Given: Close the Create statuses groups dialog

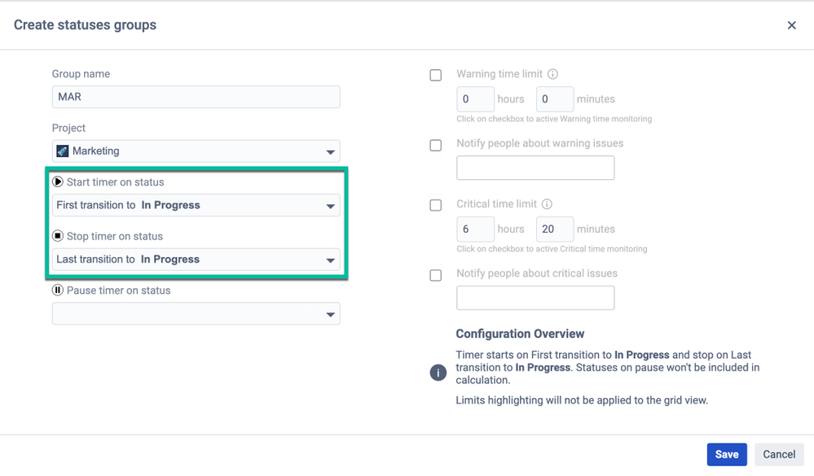Looking at the screenshot, I should click(x=791, y=25).
